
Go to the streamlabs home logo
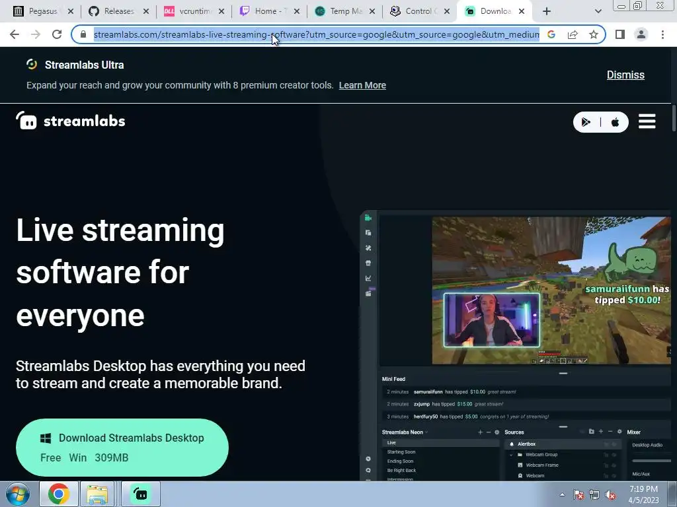click(x=70, y=121)
